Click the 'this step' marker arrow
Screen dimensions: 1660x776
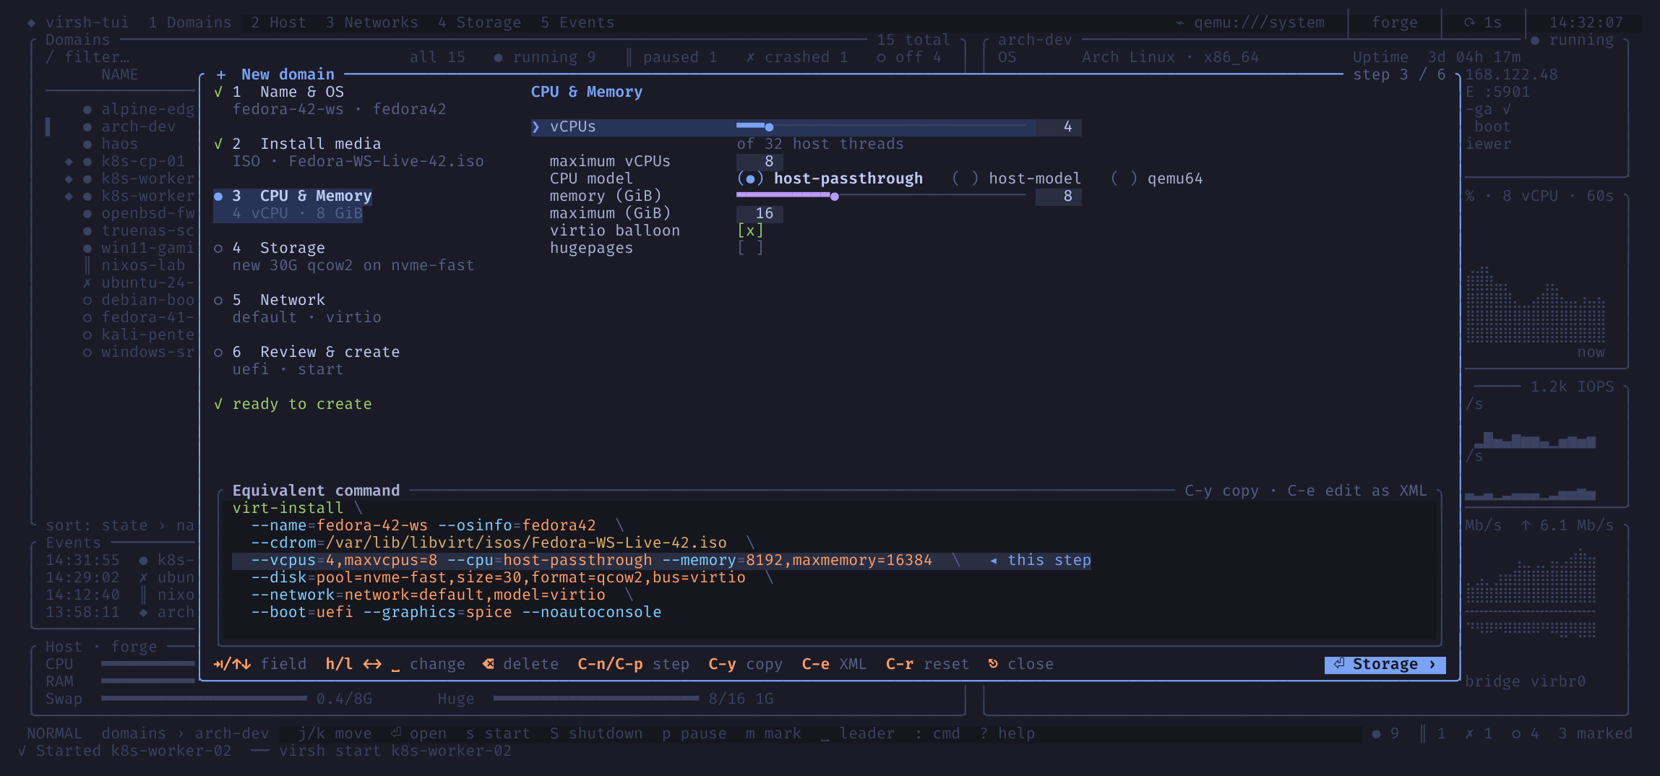994,560
